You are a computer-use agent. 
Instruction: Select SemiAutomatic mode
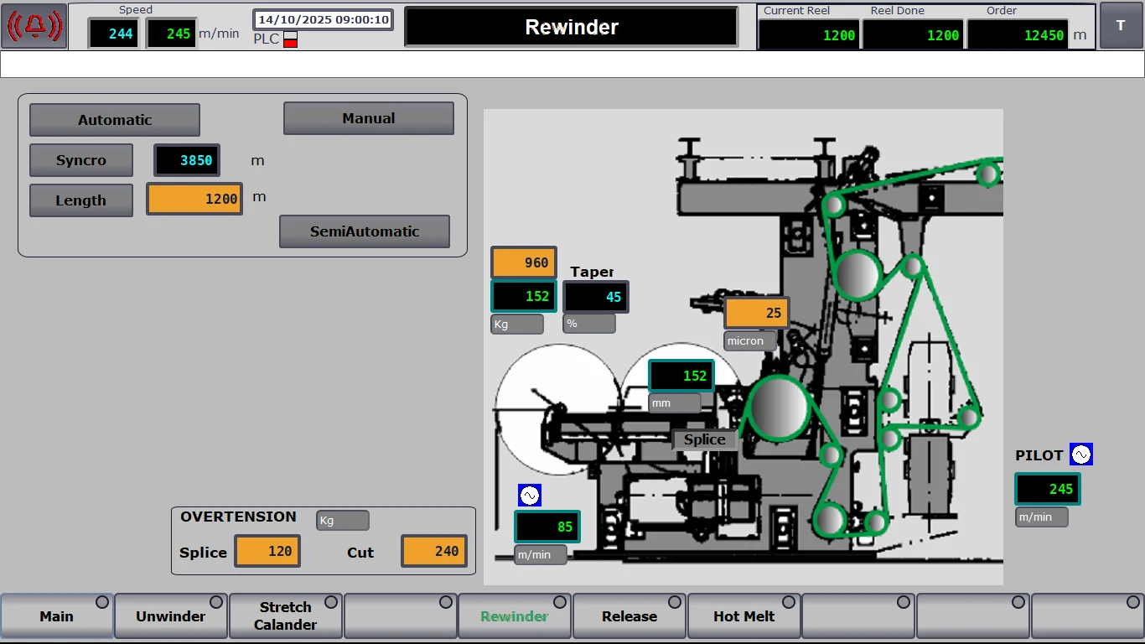click(x=365, y=231)
